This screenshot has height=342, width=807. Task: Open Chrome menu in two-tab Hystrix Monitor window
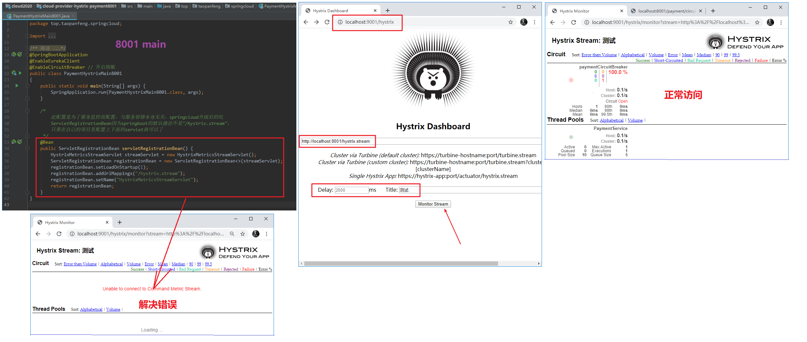(781, 22)
